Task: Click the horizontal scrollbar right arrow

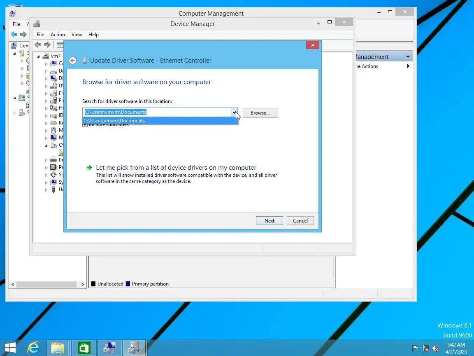Action: [x=82, y=285]
